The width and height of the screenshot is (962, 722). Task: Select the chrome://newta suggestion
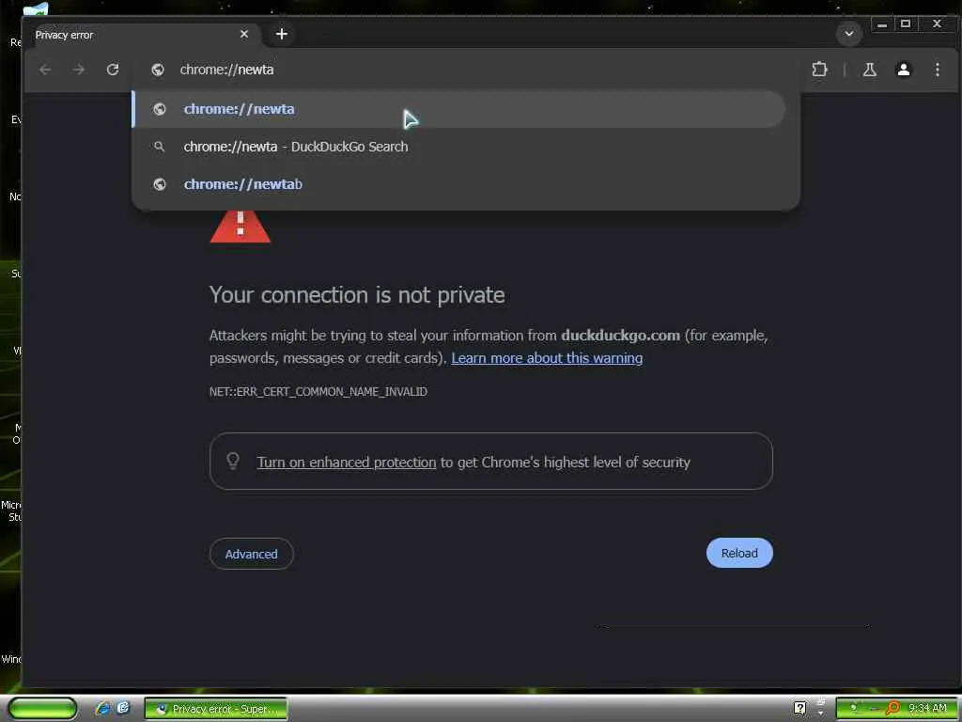pos(458,109)
